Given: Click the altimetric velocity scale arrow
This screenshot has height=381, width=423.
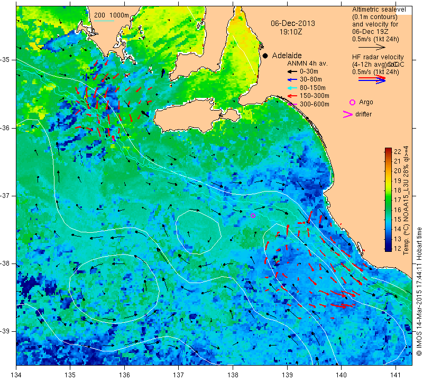Looking at the screenshot, I should pyautogui.click(x=372, y=47).
